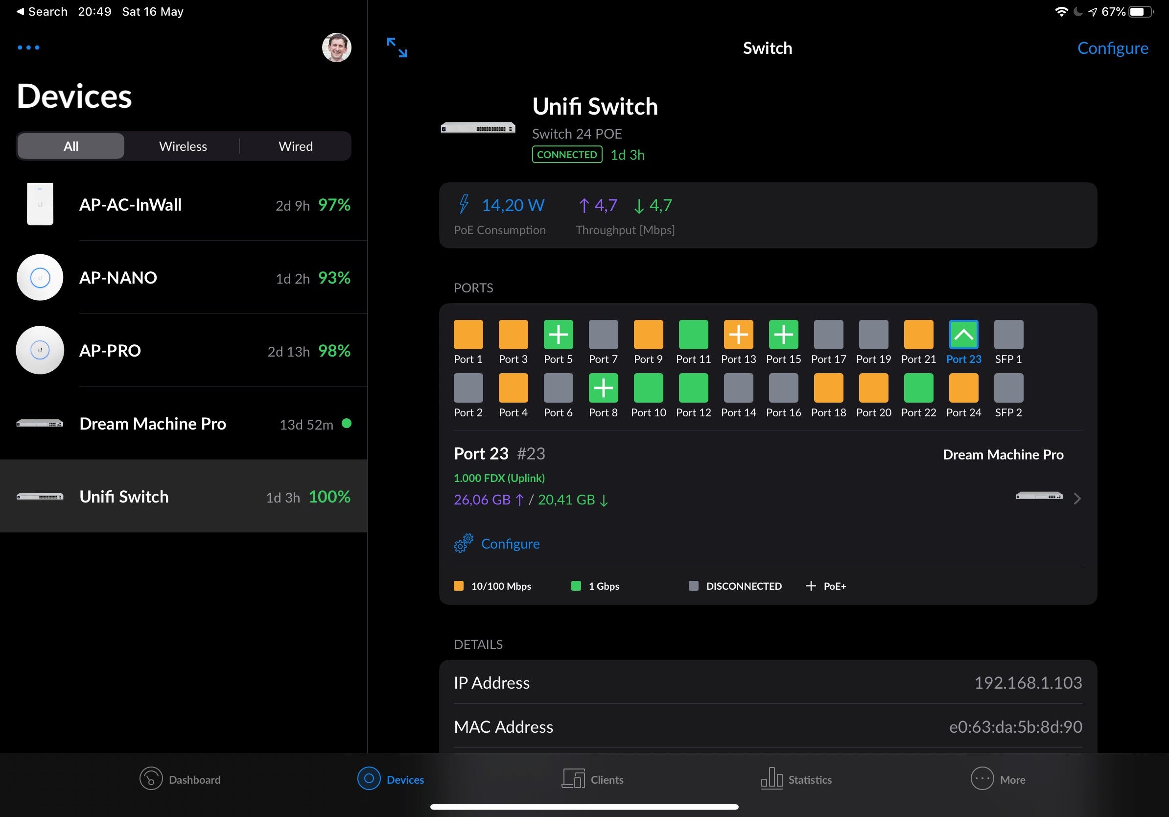Viewport: 1169px width, 817px height.
Task: Open Dream Machine Pro device row
Action: click(x=183, y=423)
